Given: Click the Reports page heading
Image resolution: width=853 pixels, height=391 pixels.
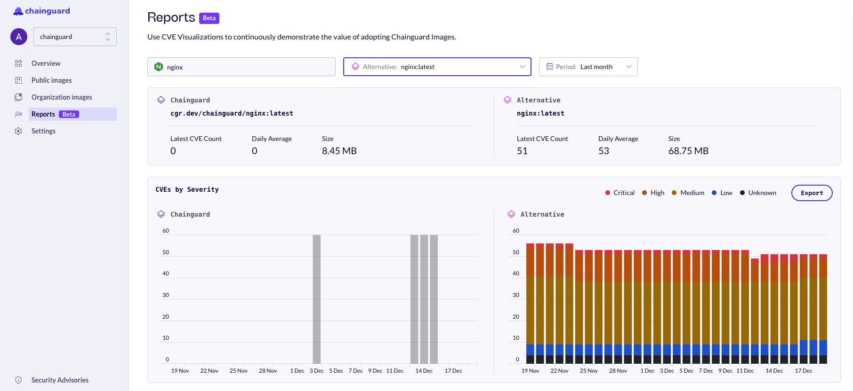Looking at the screenshot, I should point(171,17).
